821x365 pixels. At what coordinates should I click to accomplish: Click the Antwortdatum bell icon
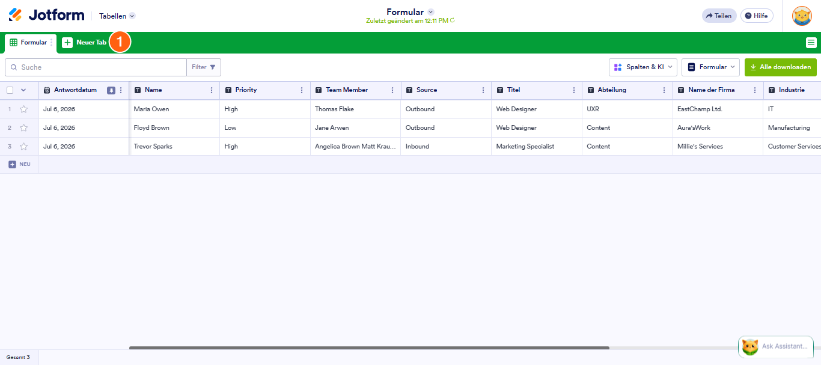pyautogui.click(x=111, y=90)
